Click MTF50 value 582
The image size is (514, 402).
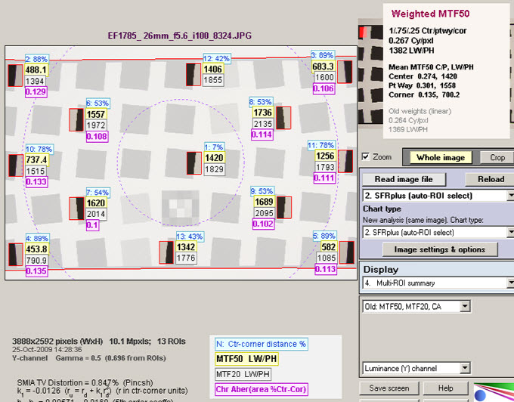point(329,246)
